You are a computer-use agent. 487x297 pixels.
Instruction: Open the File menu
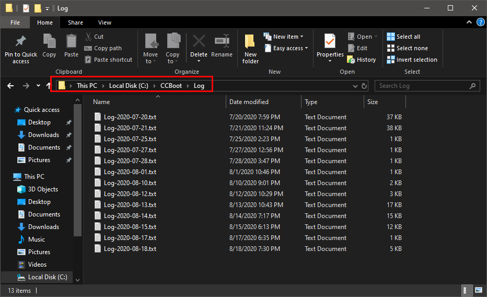click(15, 22)
